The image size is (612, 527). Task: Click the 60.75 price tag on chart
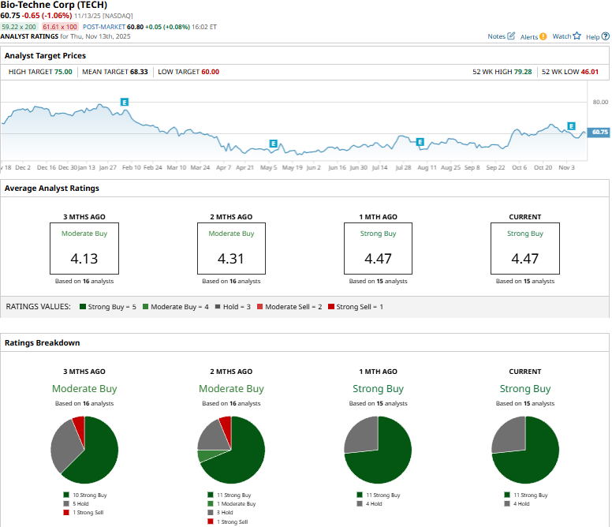599,132
